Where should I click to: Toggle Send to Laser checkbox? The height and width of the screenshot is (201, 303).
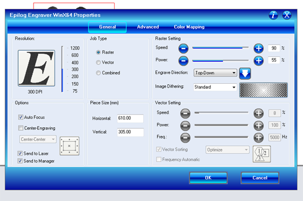pos(20,154)
